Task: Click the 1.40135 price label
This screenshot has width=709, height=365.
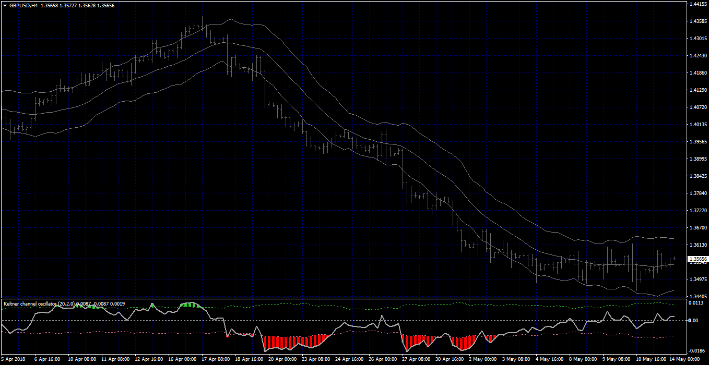Action: click(x=698, y=125)
